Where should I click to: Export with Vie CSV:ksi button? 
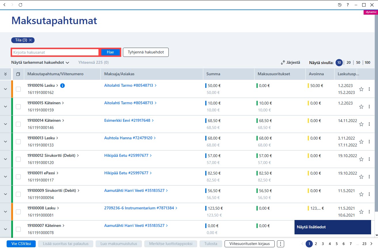point(21,244)
